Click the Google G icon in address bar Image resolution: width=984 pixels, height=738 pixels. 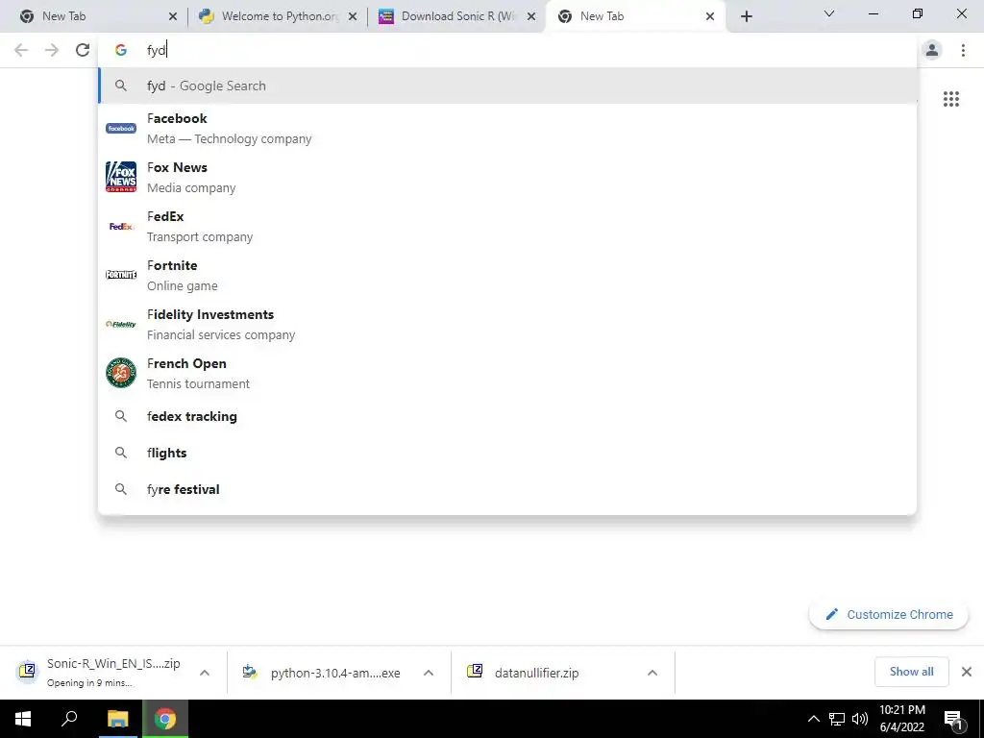[x=121, y=50]
